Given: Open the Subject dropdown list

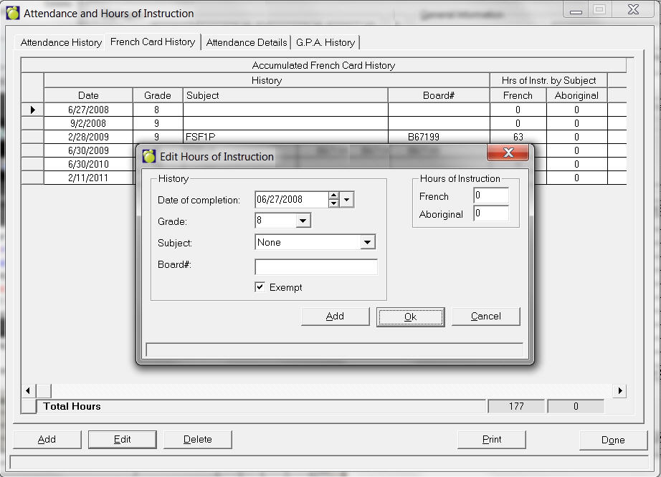Looking at the screenshot, I should click(368, 243).
